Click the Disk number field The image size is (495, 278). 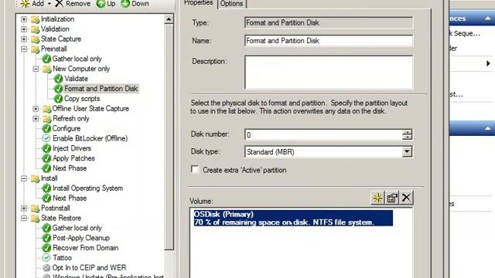click(x=323, y=135)
